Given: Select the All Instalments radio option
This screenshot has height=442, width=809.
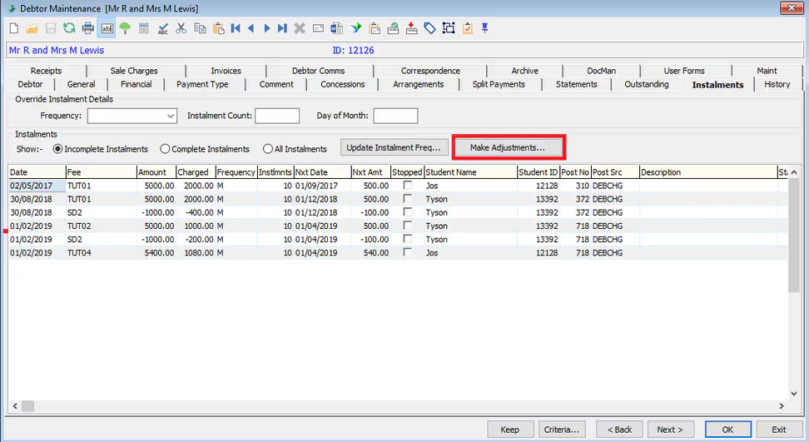Looking at the screenshot, I should coord(268,149).
